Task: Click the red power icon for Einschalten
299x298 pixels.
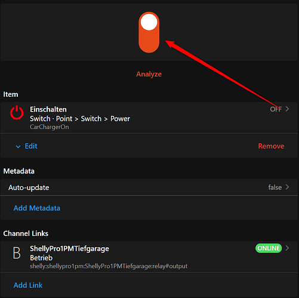Action: point(17,113)
